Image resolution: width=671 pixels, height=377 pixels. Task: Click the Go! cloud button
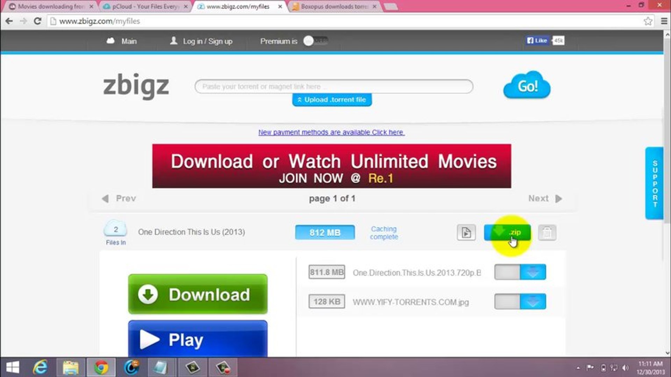coord(527,85)
